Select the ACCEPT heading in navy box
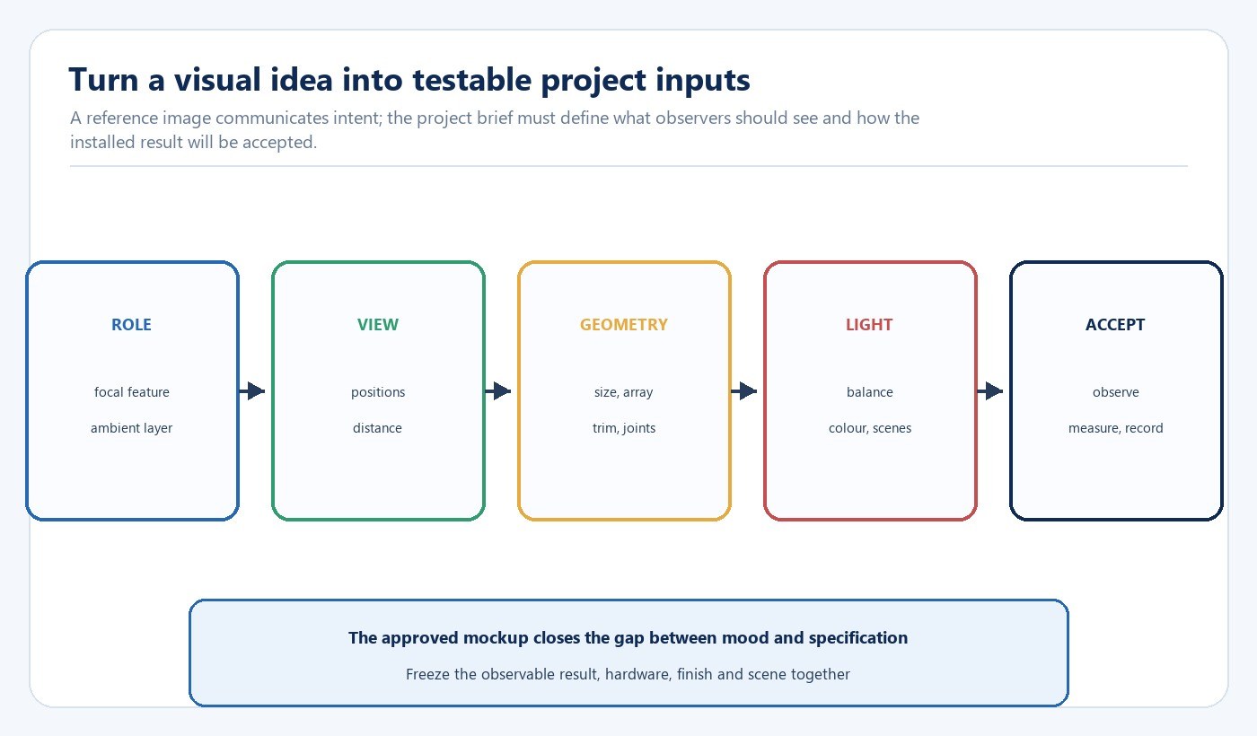The image size is (1257, 736). tap(1115, 325)
